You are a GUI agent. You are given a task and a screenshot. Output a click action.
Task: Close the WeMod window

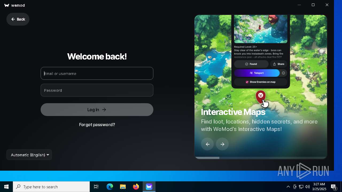(327, 5)
